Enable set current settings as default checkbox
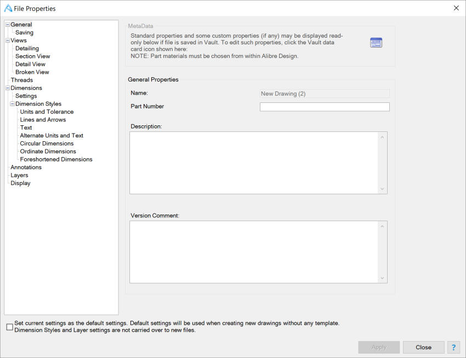Viewport: 466px width, 358px height. pos(9,327)
